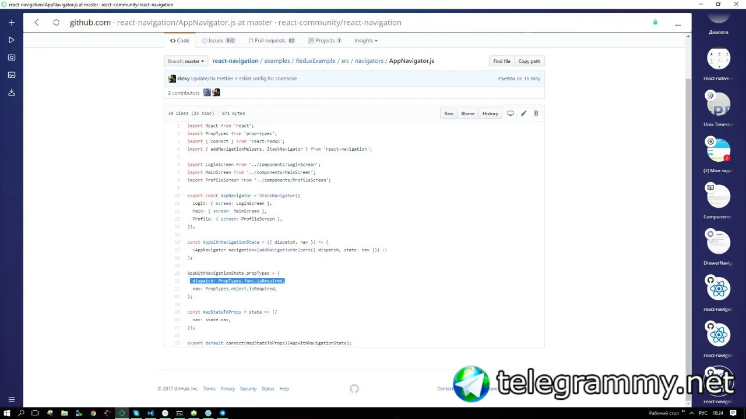Image resolution: width=746 pixels, height=419 pixels.
Task: Open the camera snapshot icon in the left sidebar
Action: tap(11, 58)
